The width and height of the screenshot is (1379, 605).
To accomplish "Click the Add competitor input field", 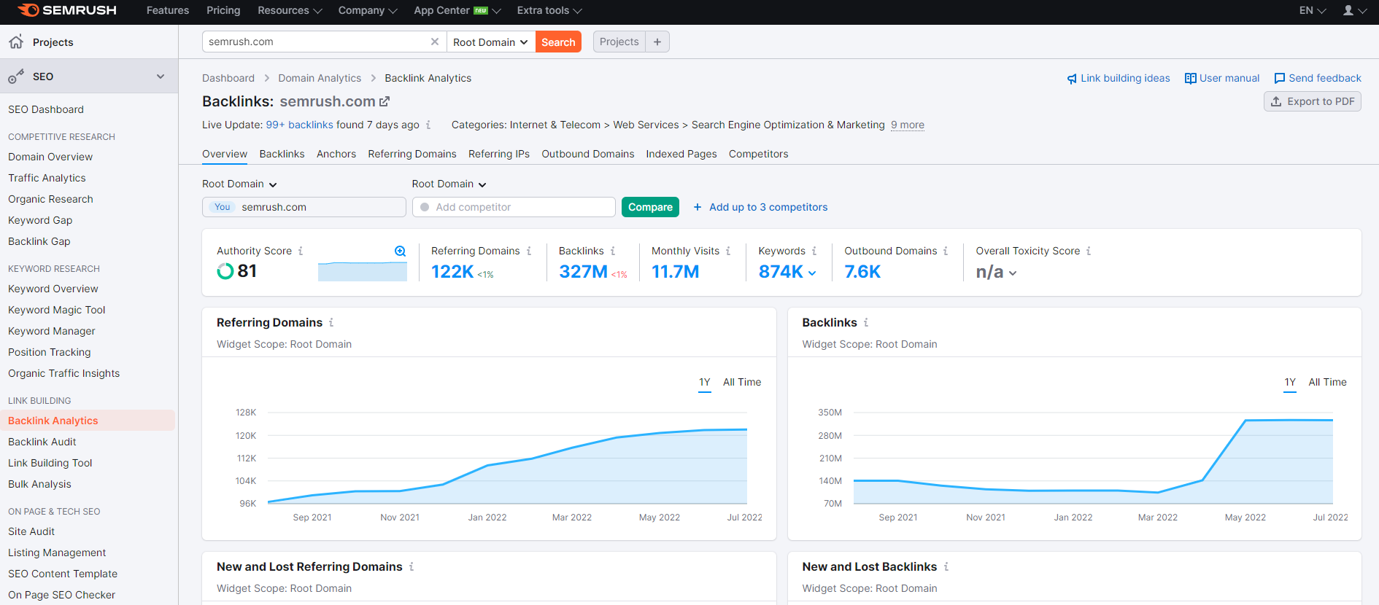I will click(514, 207).
